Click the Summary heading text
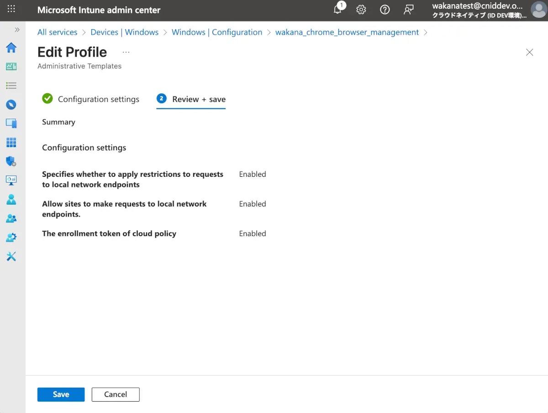Viewport: 548px width, 413px height. point(58,122)
